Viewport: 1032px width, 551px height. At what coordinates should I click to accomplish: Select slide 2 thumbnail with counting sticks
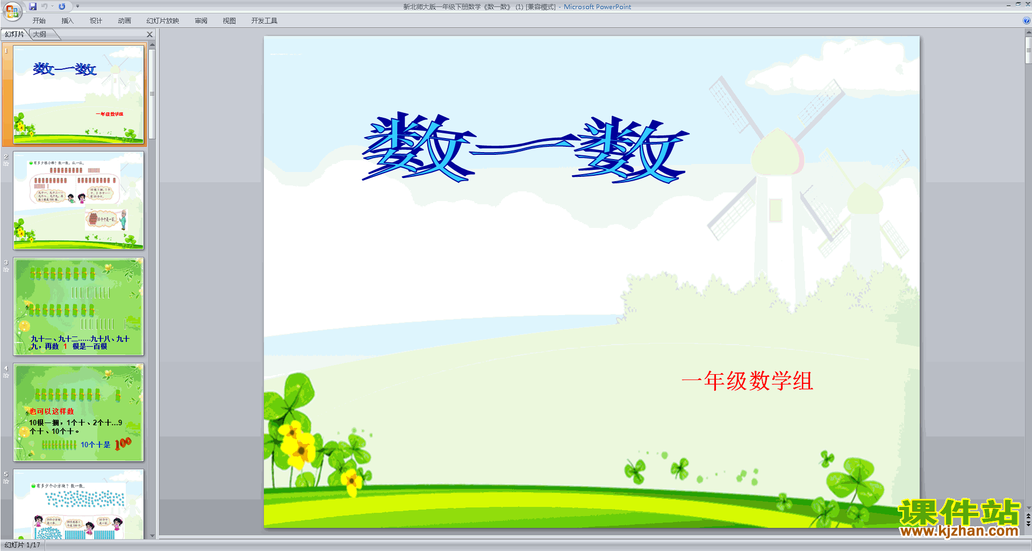tap(78, 201)
